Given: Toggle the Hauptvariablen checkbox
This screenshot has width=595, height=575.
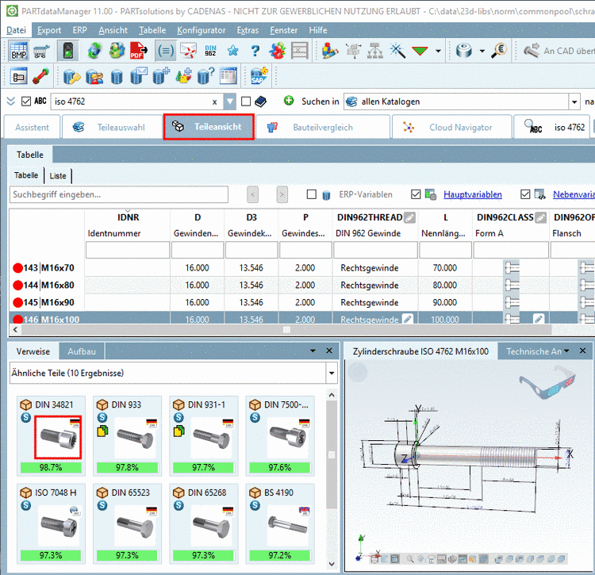Looking at the screenshot, I should [416, 194].
